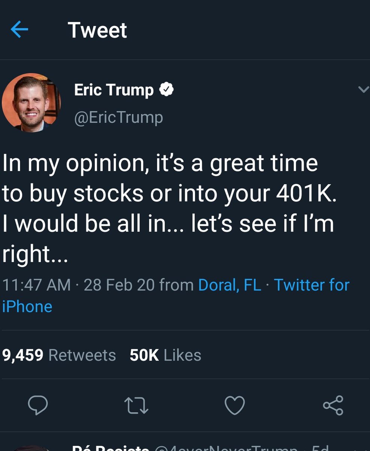Viewport: 370px width, 451px height.
Task: Expand tweet options chevron menu
Action: coord(363,89)
